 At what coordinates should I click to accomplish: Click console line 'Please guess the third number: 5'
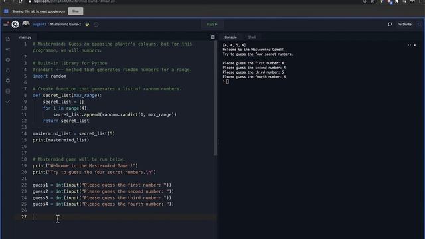point(253,72)
